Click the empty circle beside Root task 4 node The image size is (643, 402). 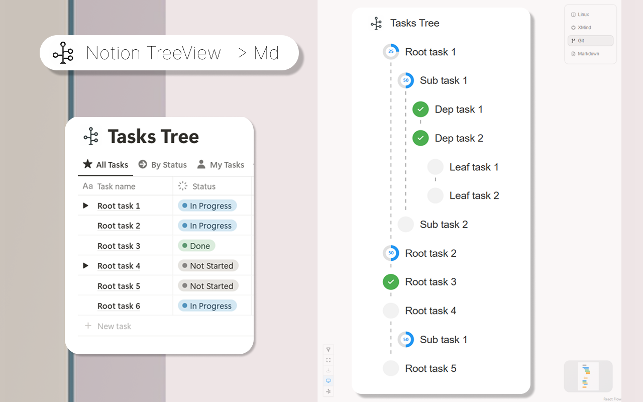click(391, 311)
